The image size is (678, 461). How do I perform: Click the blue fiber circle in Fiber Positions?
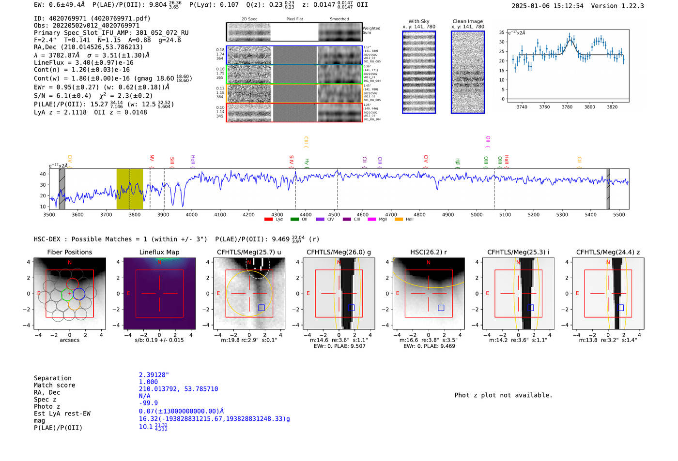(x=79, y=294)
